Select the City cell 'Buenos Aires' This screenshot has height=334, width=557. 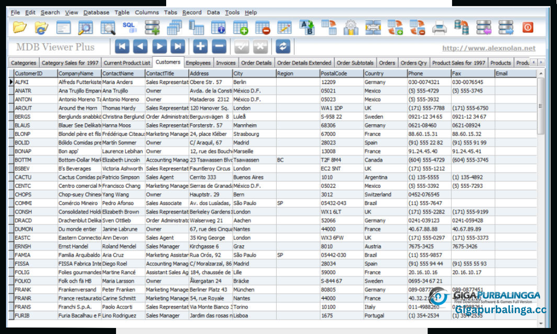tap(254, 177)
